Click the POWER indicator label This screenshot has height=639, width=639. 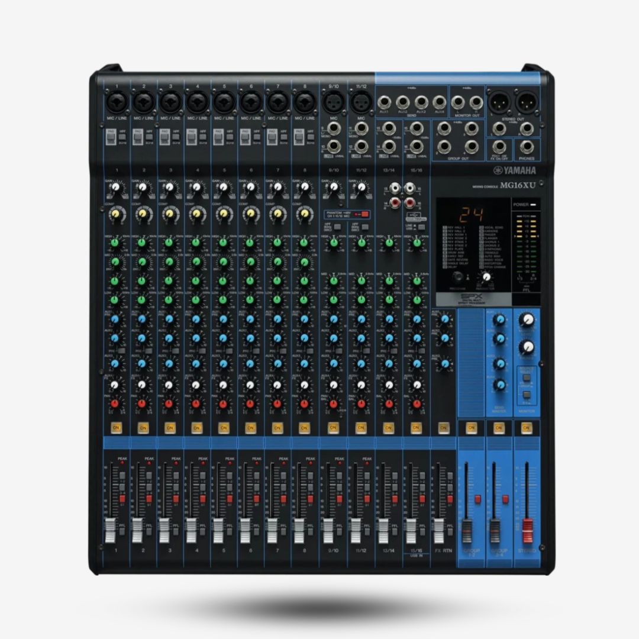(x=521, y=205)
